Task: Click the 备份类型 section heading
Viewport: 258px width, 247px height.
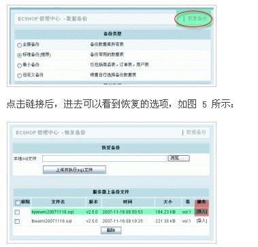Action: (112, 34)
